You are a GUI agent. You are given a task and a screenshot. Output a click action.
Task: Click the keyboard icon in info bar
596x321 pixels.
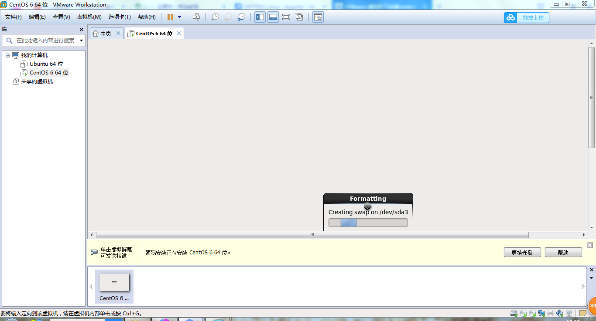(94, 252)
